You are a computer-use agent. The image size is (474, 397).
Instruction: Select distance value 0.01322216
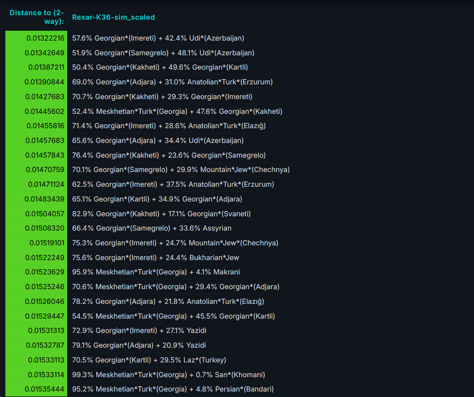tap(45, 38)
